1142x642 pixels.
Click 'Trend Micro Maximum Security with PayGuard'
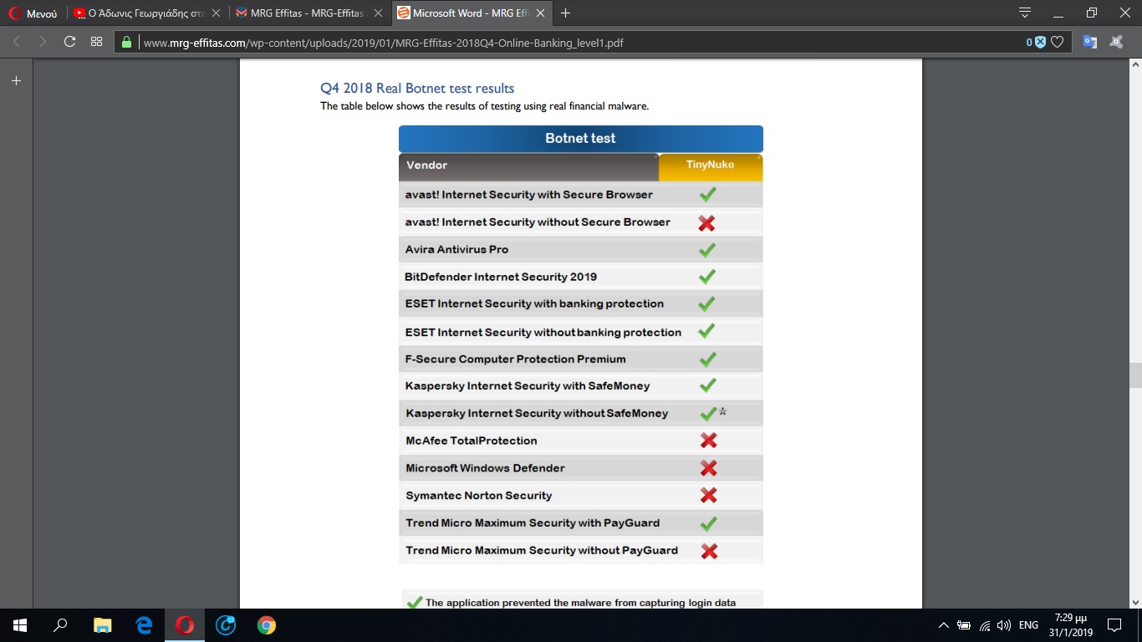point(533,523)
